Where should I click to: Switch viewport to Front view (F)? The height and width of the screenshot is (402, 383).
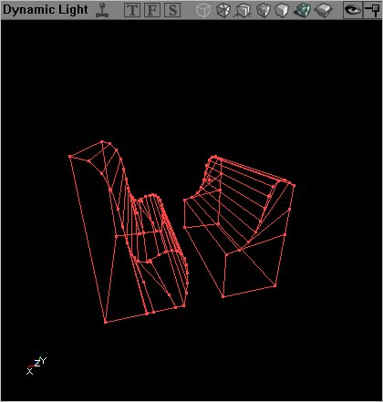tap(152, 10)
